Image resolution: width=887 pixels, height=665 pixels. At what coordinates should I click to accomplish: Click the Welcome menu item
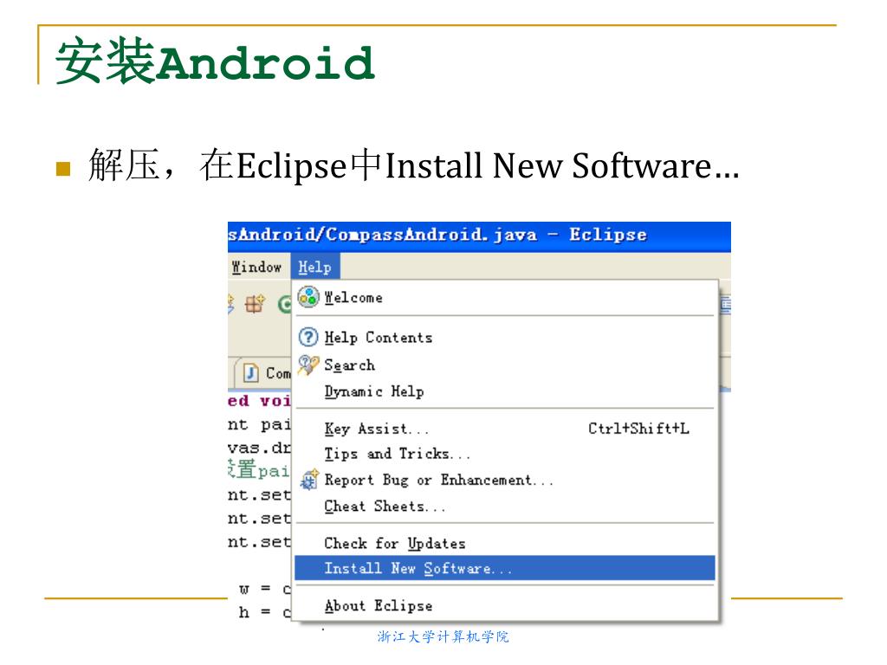pos(505,298)
